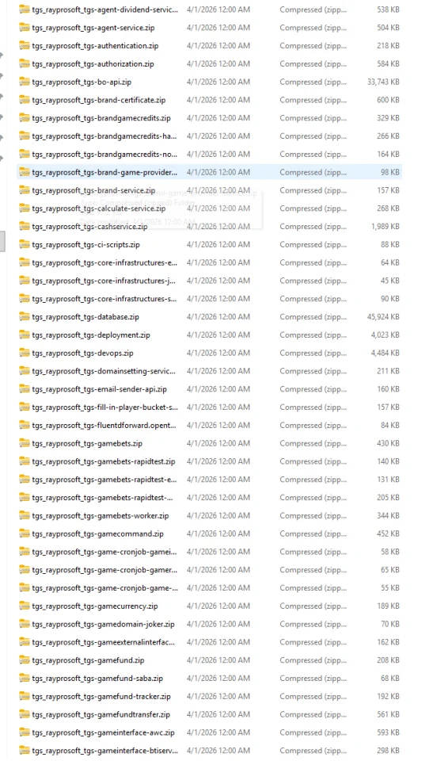Click the tgs-gamefund-tracker.zip zip icon
Screen dimensions: 437x761
pos(25,696)
